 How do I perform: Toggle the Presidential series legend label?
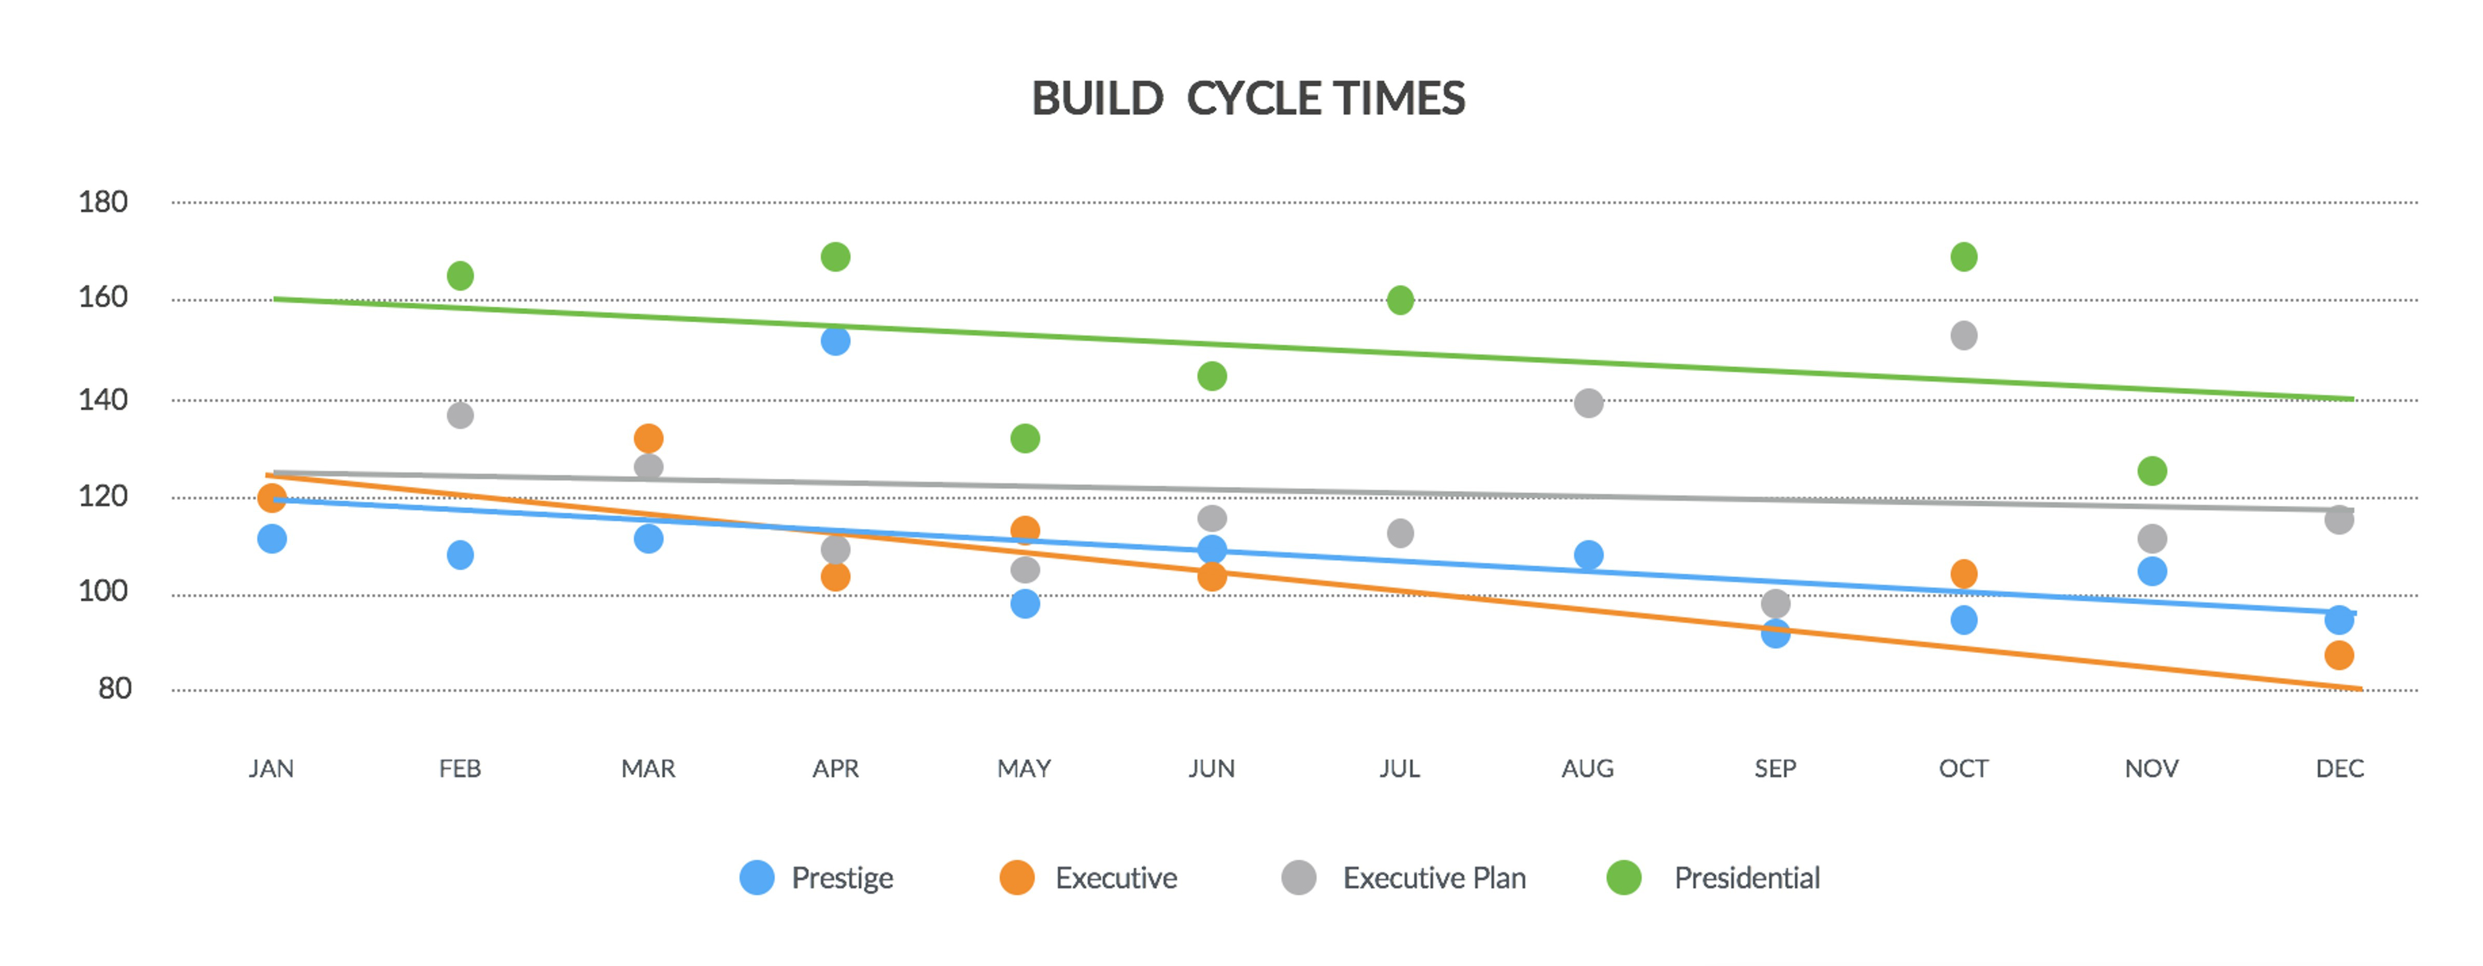[x=1747, y=877]
